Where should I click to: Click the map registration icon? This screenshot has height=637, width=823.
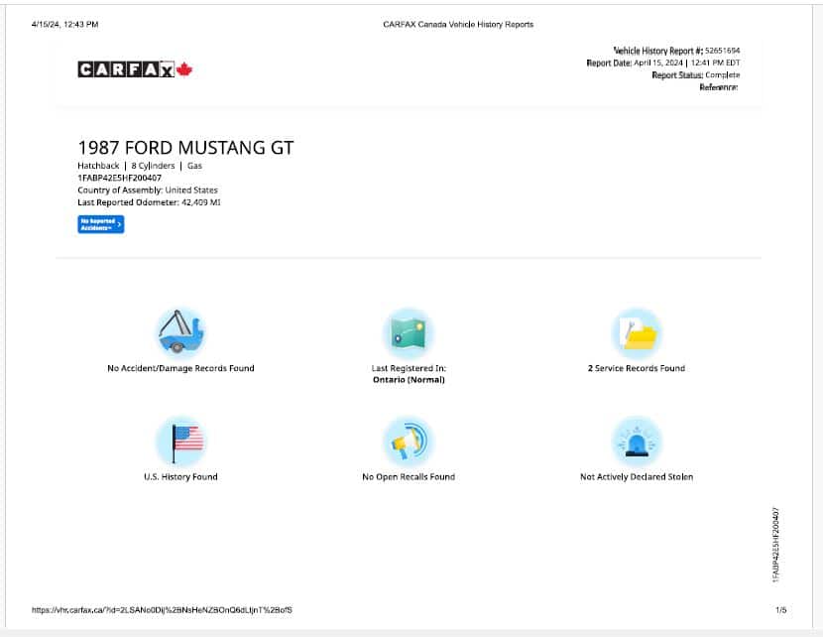pyautogui.click(x=409, y=333)
